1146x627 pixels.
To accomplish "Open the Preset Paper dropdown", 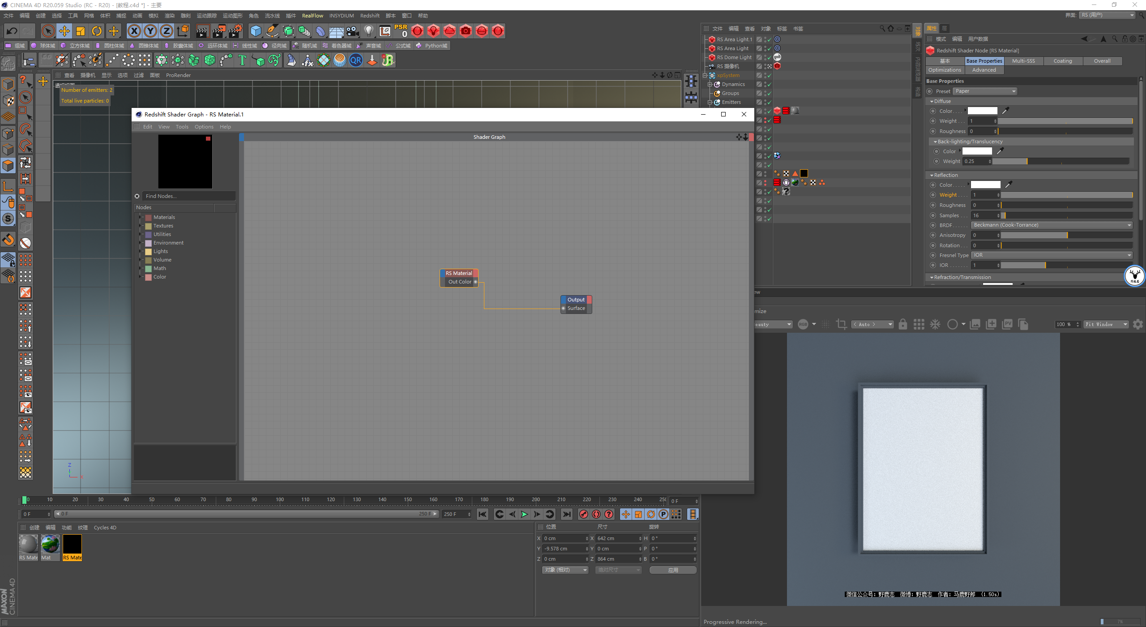I will 984,91.
